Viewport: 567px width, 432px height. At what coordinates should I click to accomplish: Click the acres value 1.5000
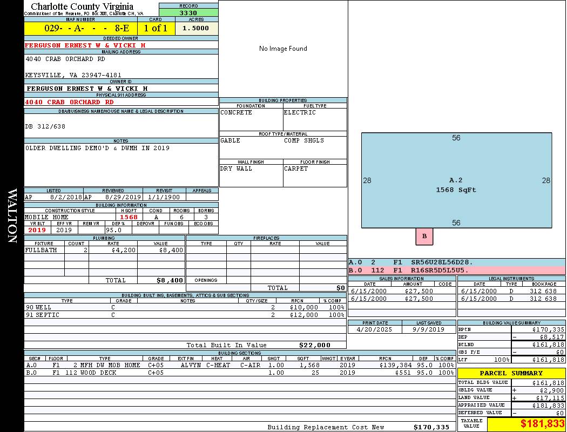[x=195, y=28]
